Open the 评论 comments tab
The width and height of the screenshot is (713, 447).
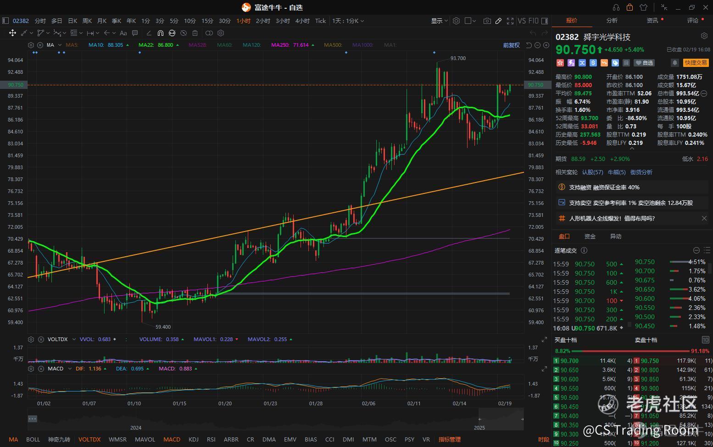[692, 20]
